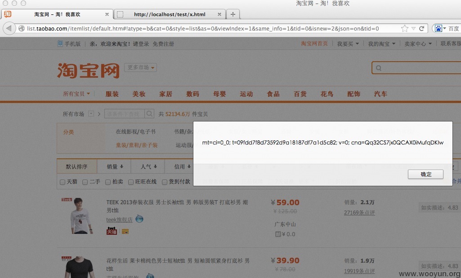Viewport: 461px width, 278px height.
Task: Open the 家居 category
Action: 166,94
